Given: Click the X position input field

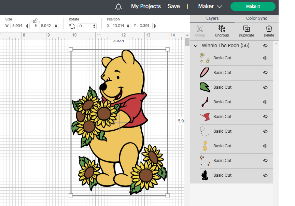Looking at the screenshot, I should click(x=119, y=26).
